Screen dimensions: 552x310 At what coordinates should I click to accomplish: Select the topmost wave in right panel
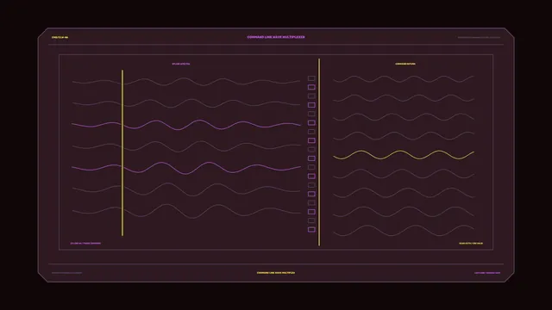point(404,79)
